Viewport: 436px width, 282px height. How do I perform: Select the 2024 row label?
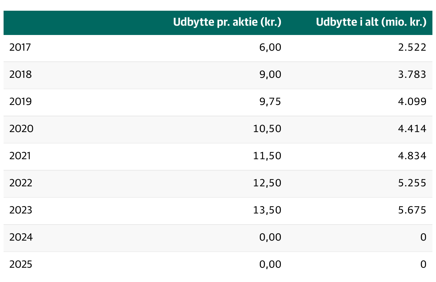[x=21, y=237]
